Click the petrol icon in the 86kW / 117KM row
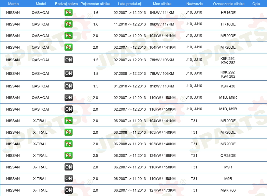The height and width of the screenshot is (196, 267). click(68, 24)
